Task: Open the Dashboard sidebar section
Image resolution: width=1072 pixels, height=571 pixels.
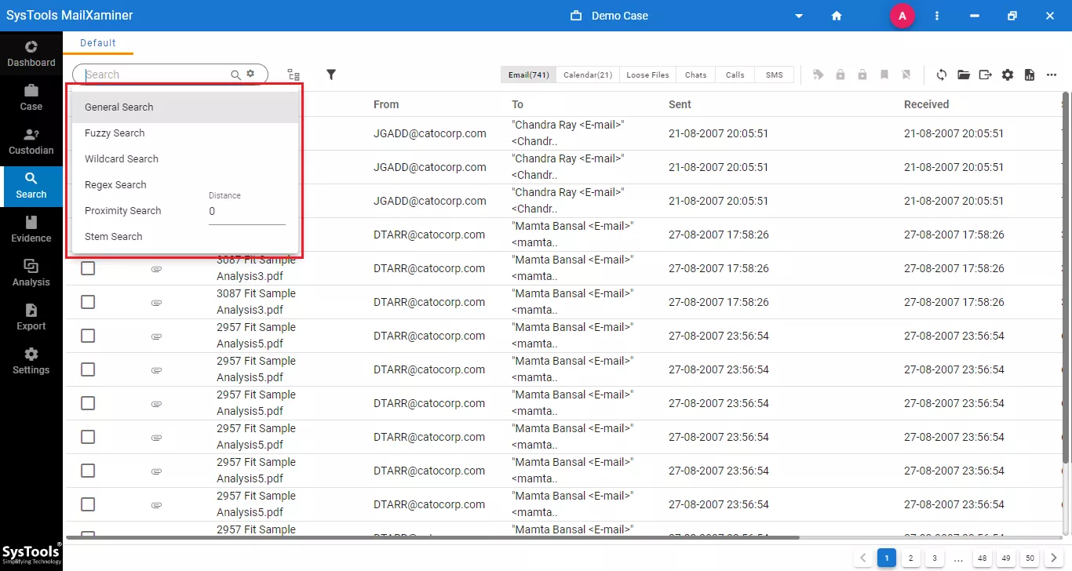Action: click(31, 54)
